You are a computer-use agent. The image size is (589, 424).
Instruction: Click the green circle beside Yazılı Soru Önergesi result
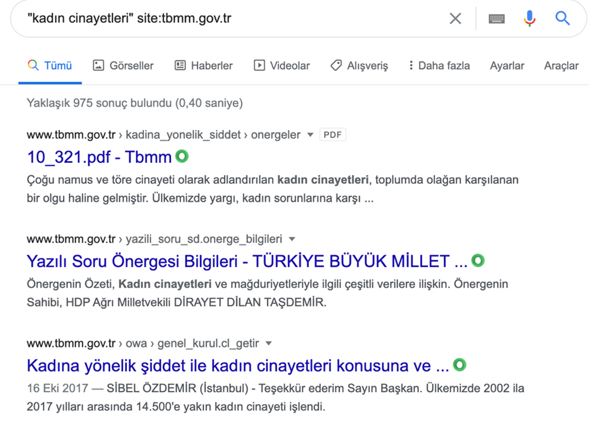coord(478,260)
